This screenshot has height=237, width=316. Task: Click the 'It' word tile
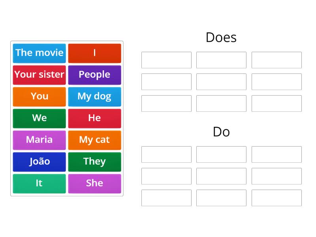click(39, 183)
